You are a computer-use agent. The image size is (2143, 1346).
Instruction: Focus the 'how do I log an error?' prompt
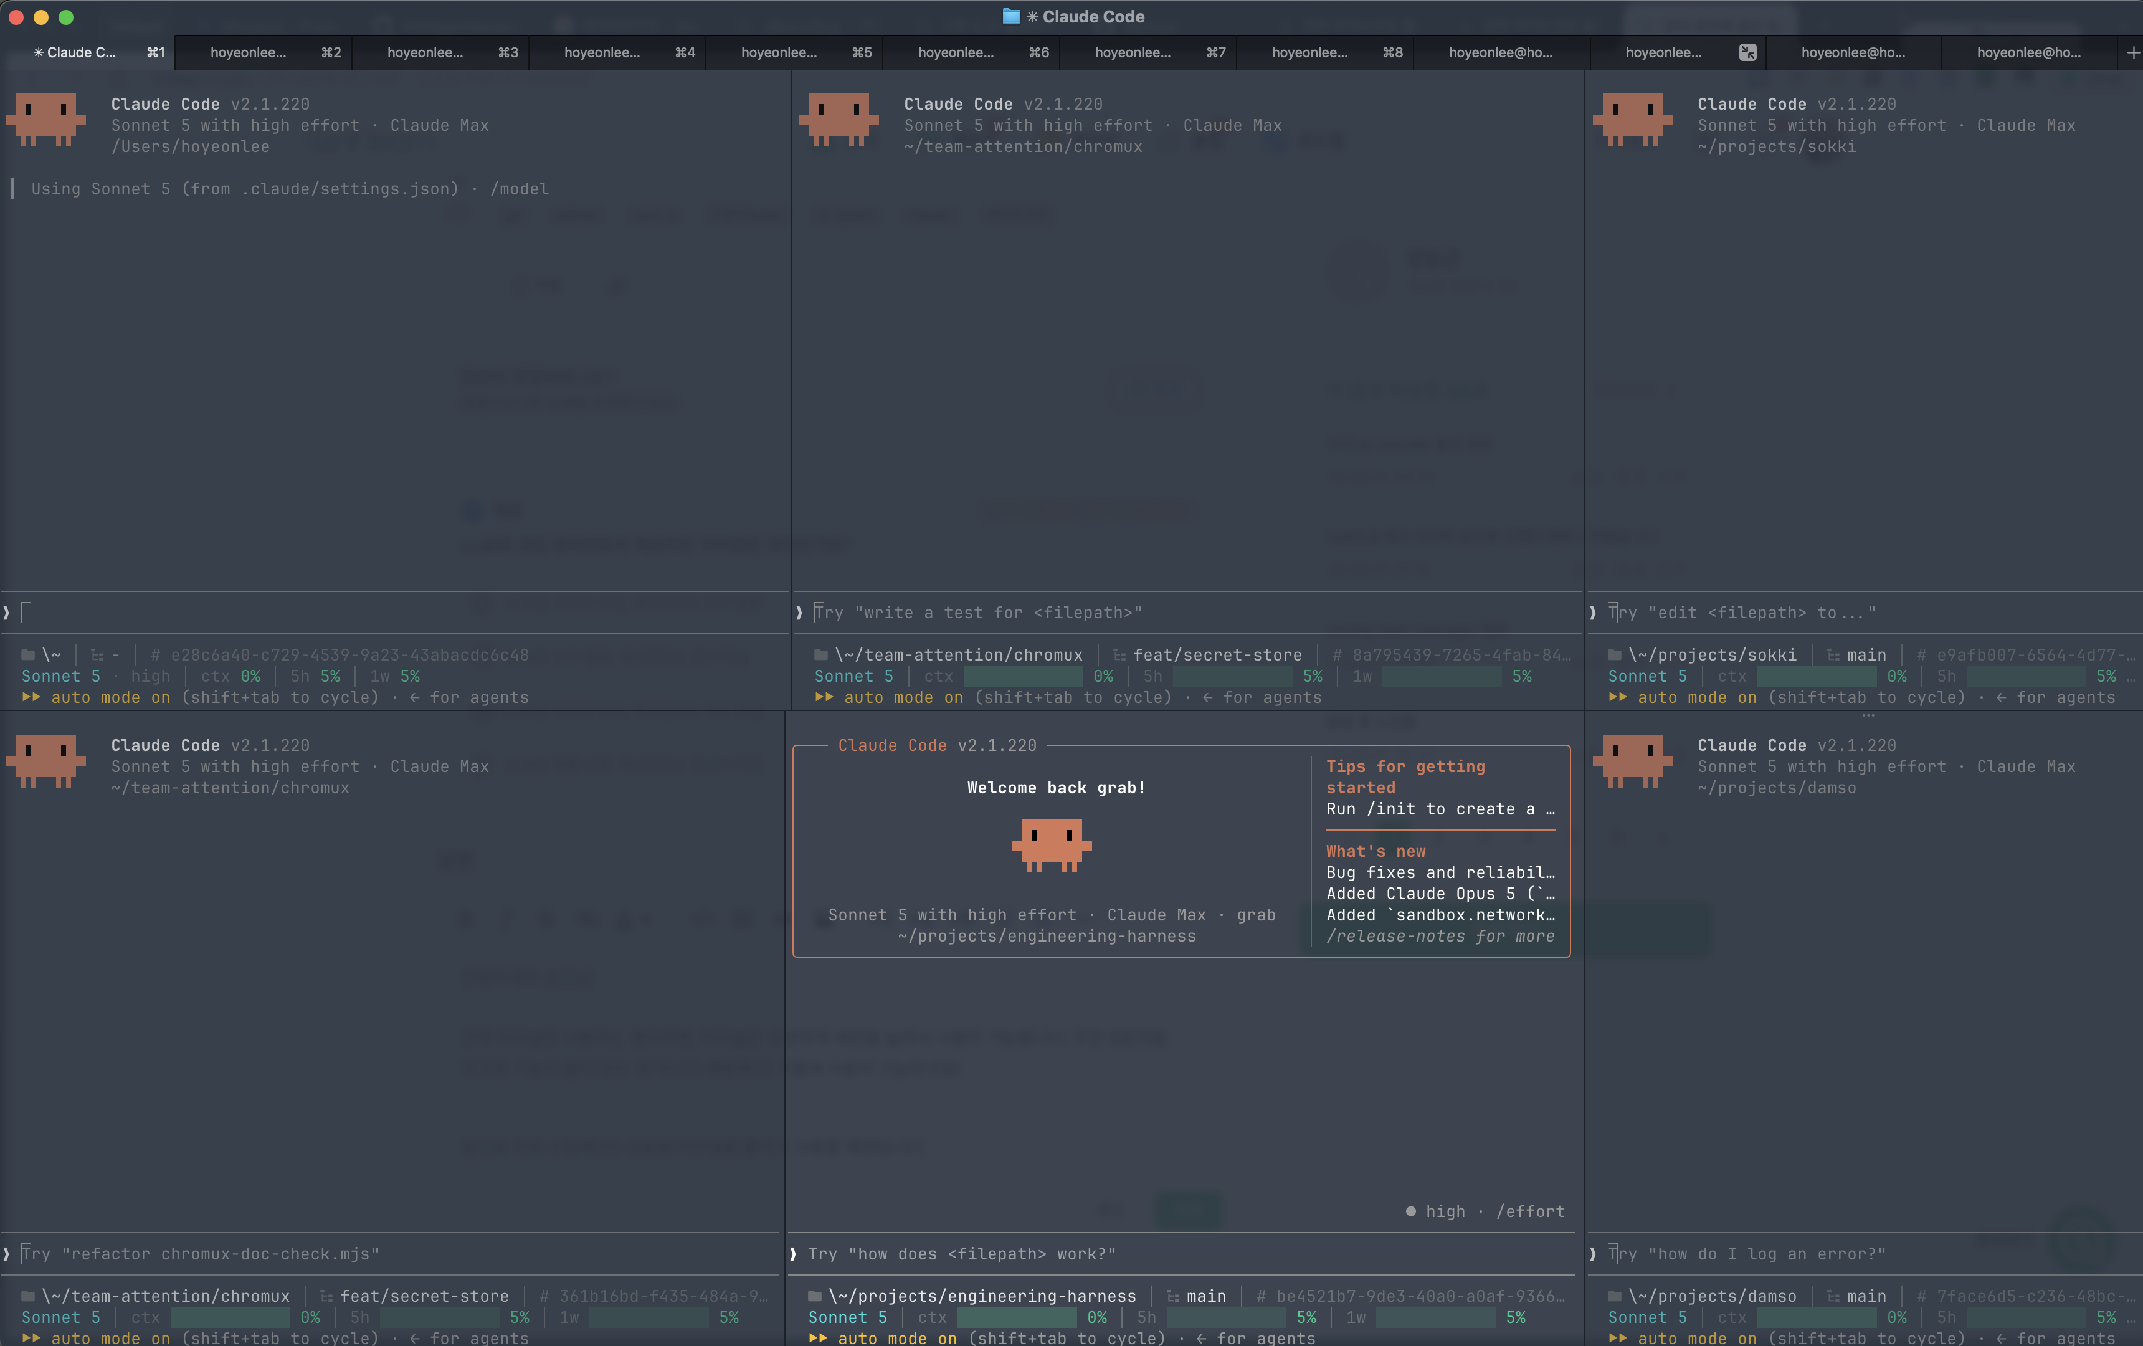click(x=1865, y=1253)
